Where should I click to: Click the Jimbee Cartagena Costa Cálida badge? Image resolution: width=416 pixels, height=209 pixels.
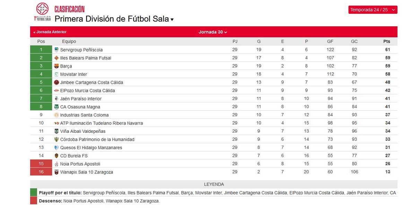point(56,82)
